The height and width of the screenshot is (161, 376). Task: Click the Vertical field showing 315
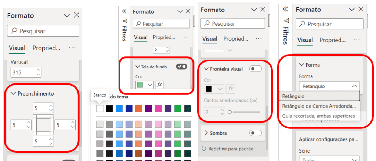coord(26,72)
